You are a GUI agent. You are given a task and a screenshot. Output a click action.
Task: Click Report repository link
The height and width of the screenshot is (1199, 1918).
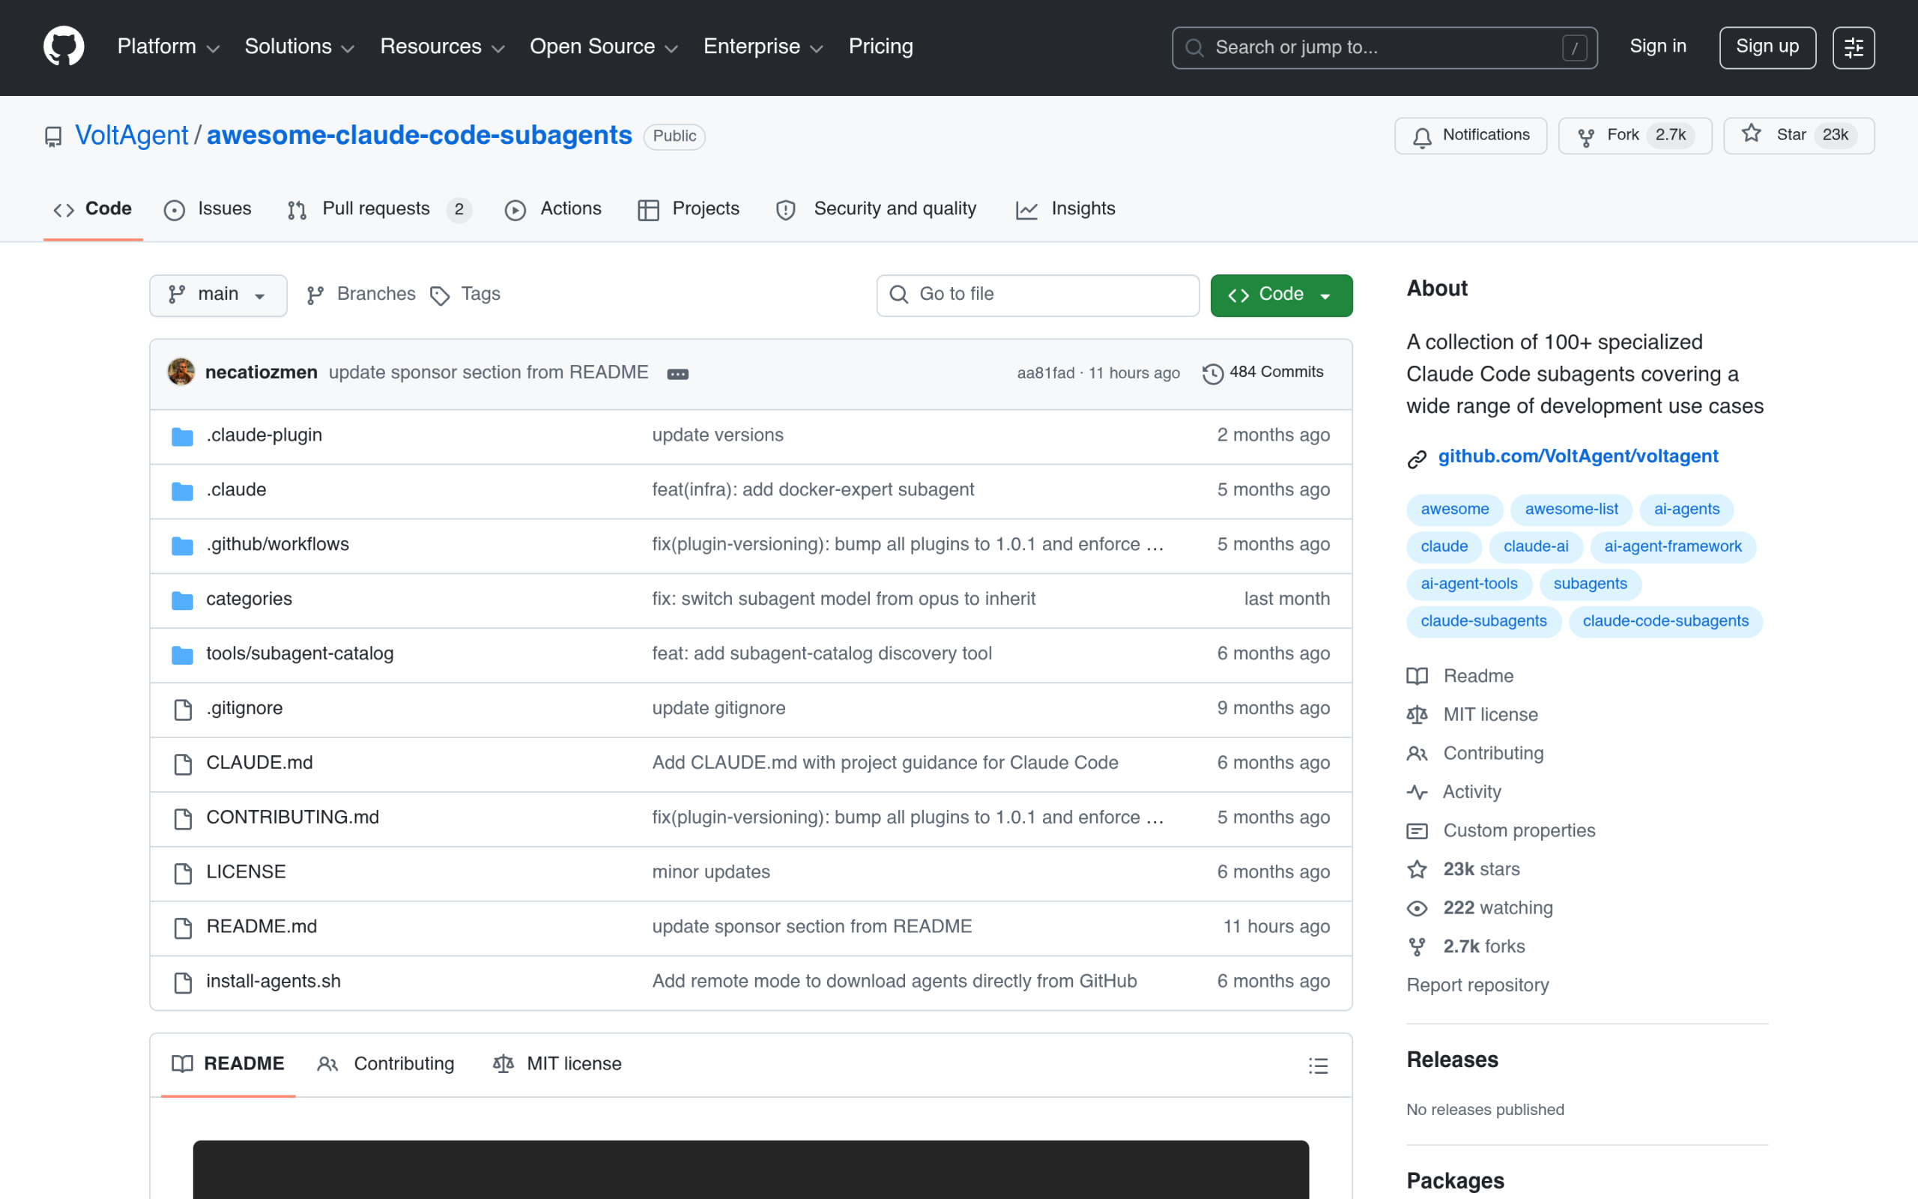click(1477, 985)
